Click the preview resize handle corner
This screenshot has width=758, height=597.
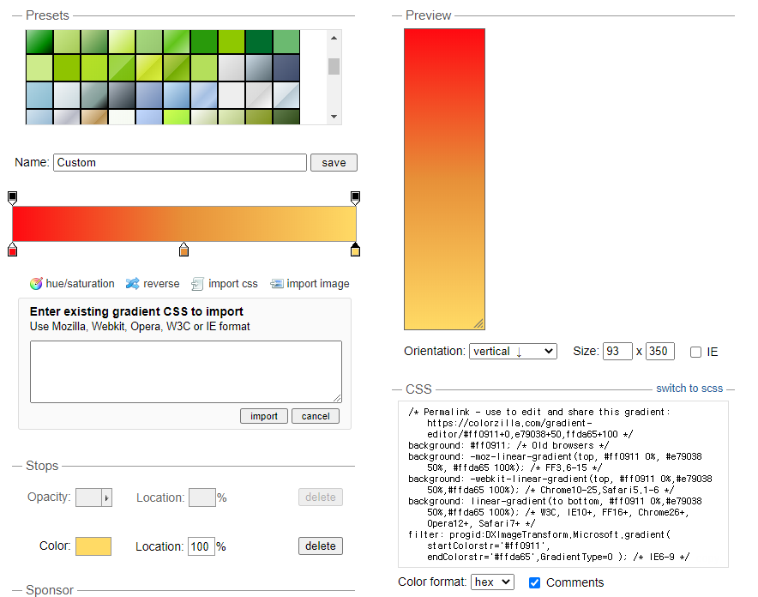(478, 324)
